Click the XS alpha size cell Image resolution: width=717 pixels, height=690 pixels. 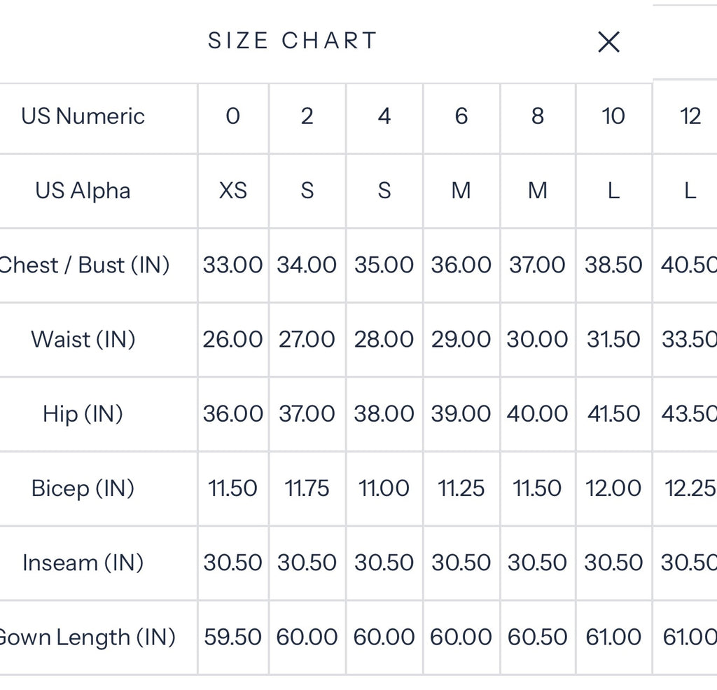232,191
